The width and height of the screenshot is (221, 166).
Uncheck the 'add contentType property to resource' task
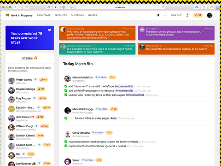pos(66,90)
